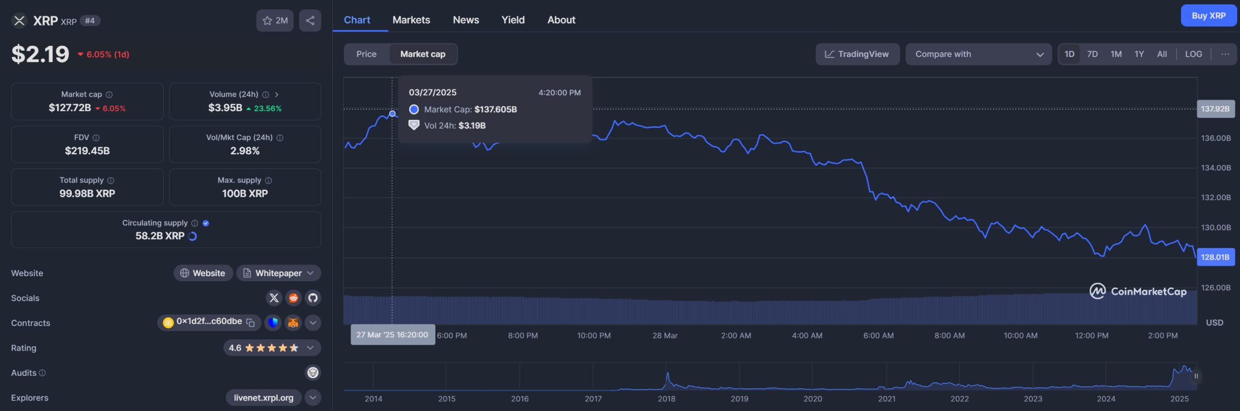Click the Audits info icon
1240x411 pixels.
click(x=42, y=373)
